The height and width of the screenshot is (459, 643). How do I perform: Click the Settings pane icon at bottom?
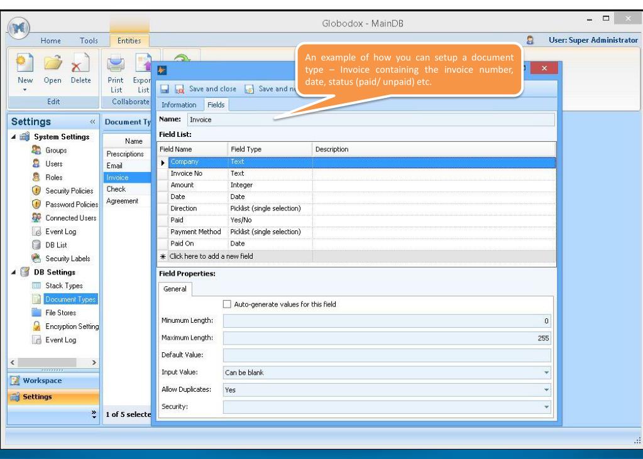tap(14, 397)
